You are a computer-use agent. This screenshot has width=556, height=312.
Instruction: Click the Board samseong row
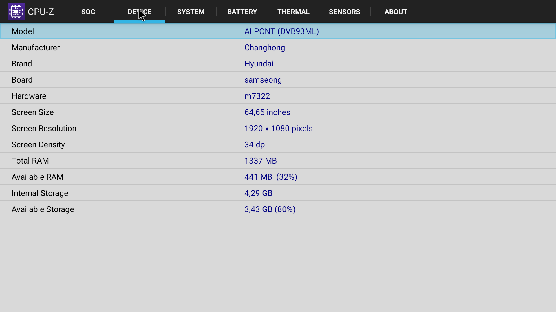click(278, 80)
